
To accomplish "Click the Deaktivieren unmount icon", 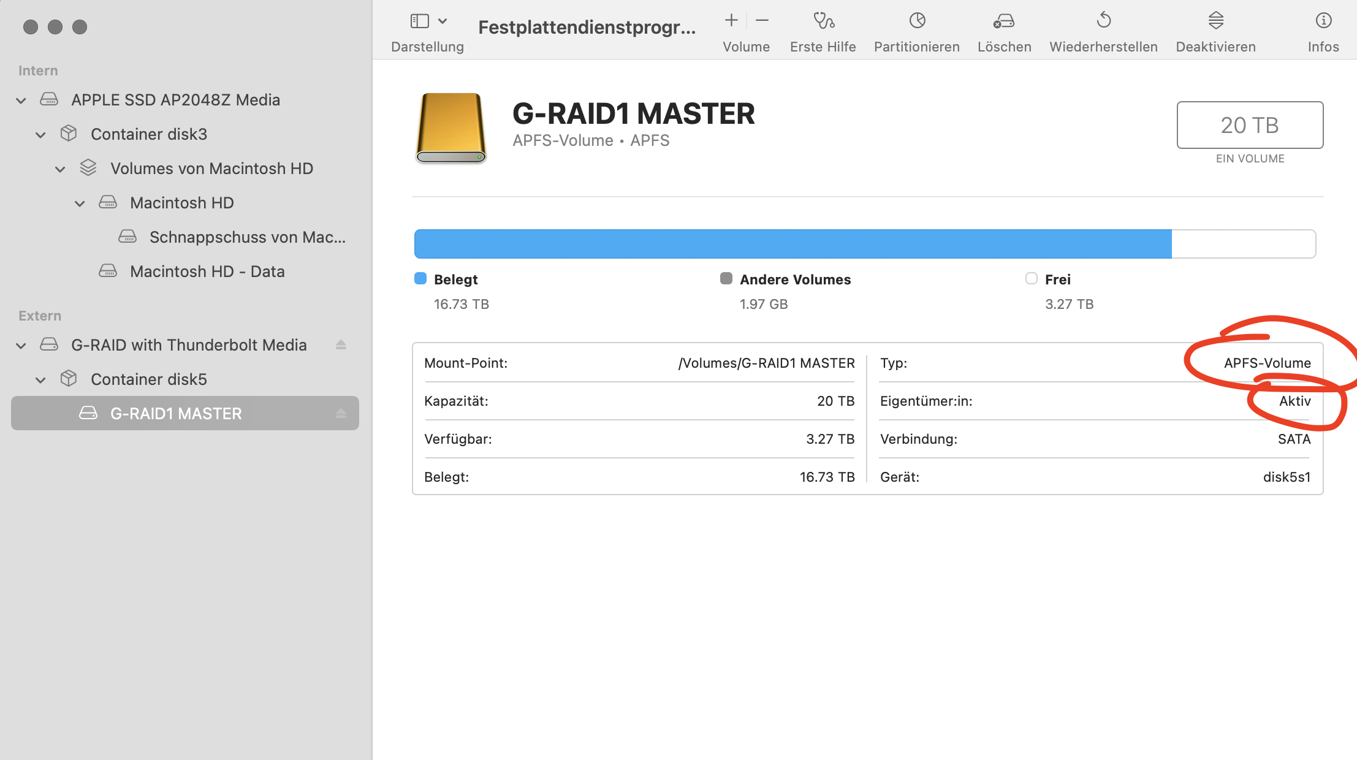I will [1215, 21].
